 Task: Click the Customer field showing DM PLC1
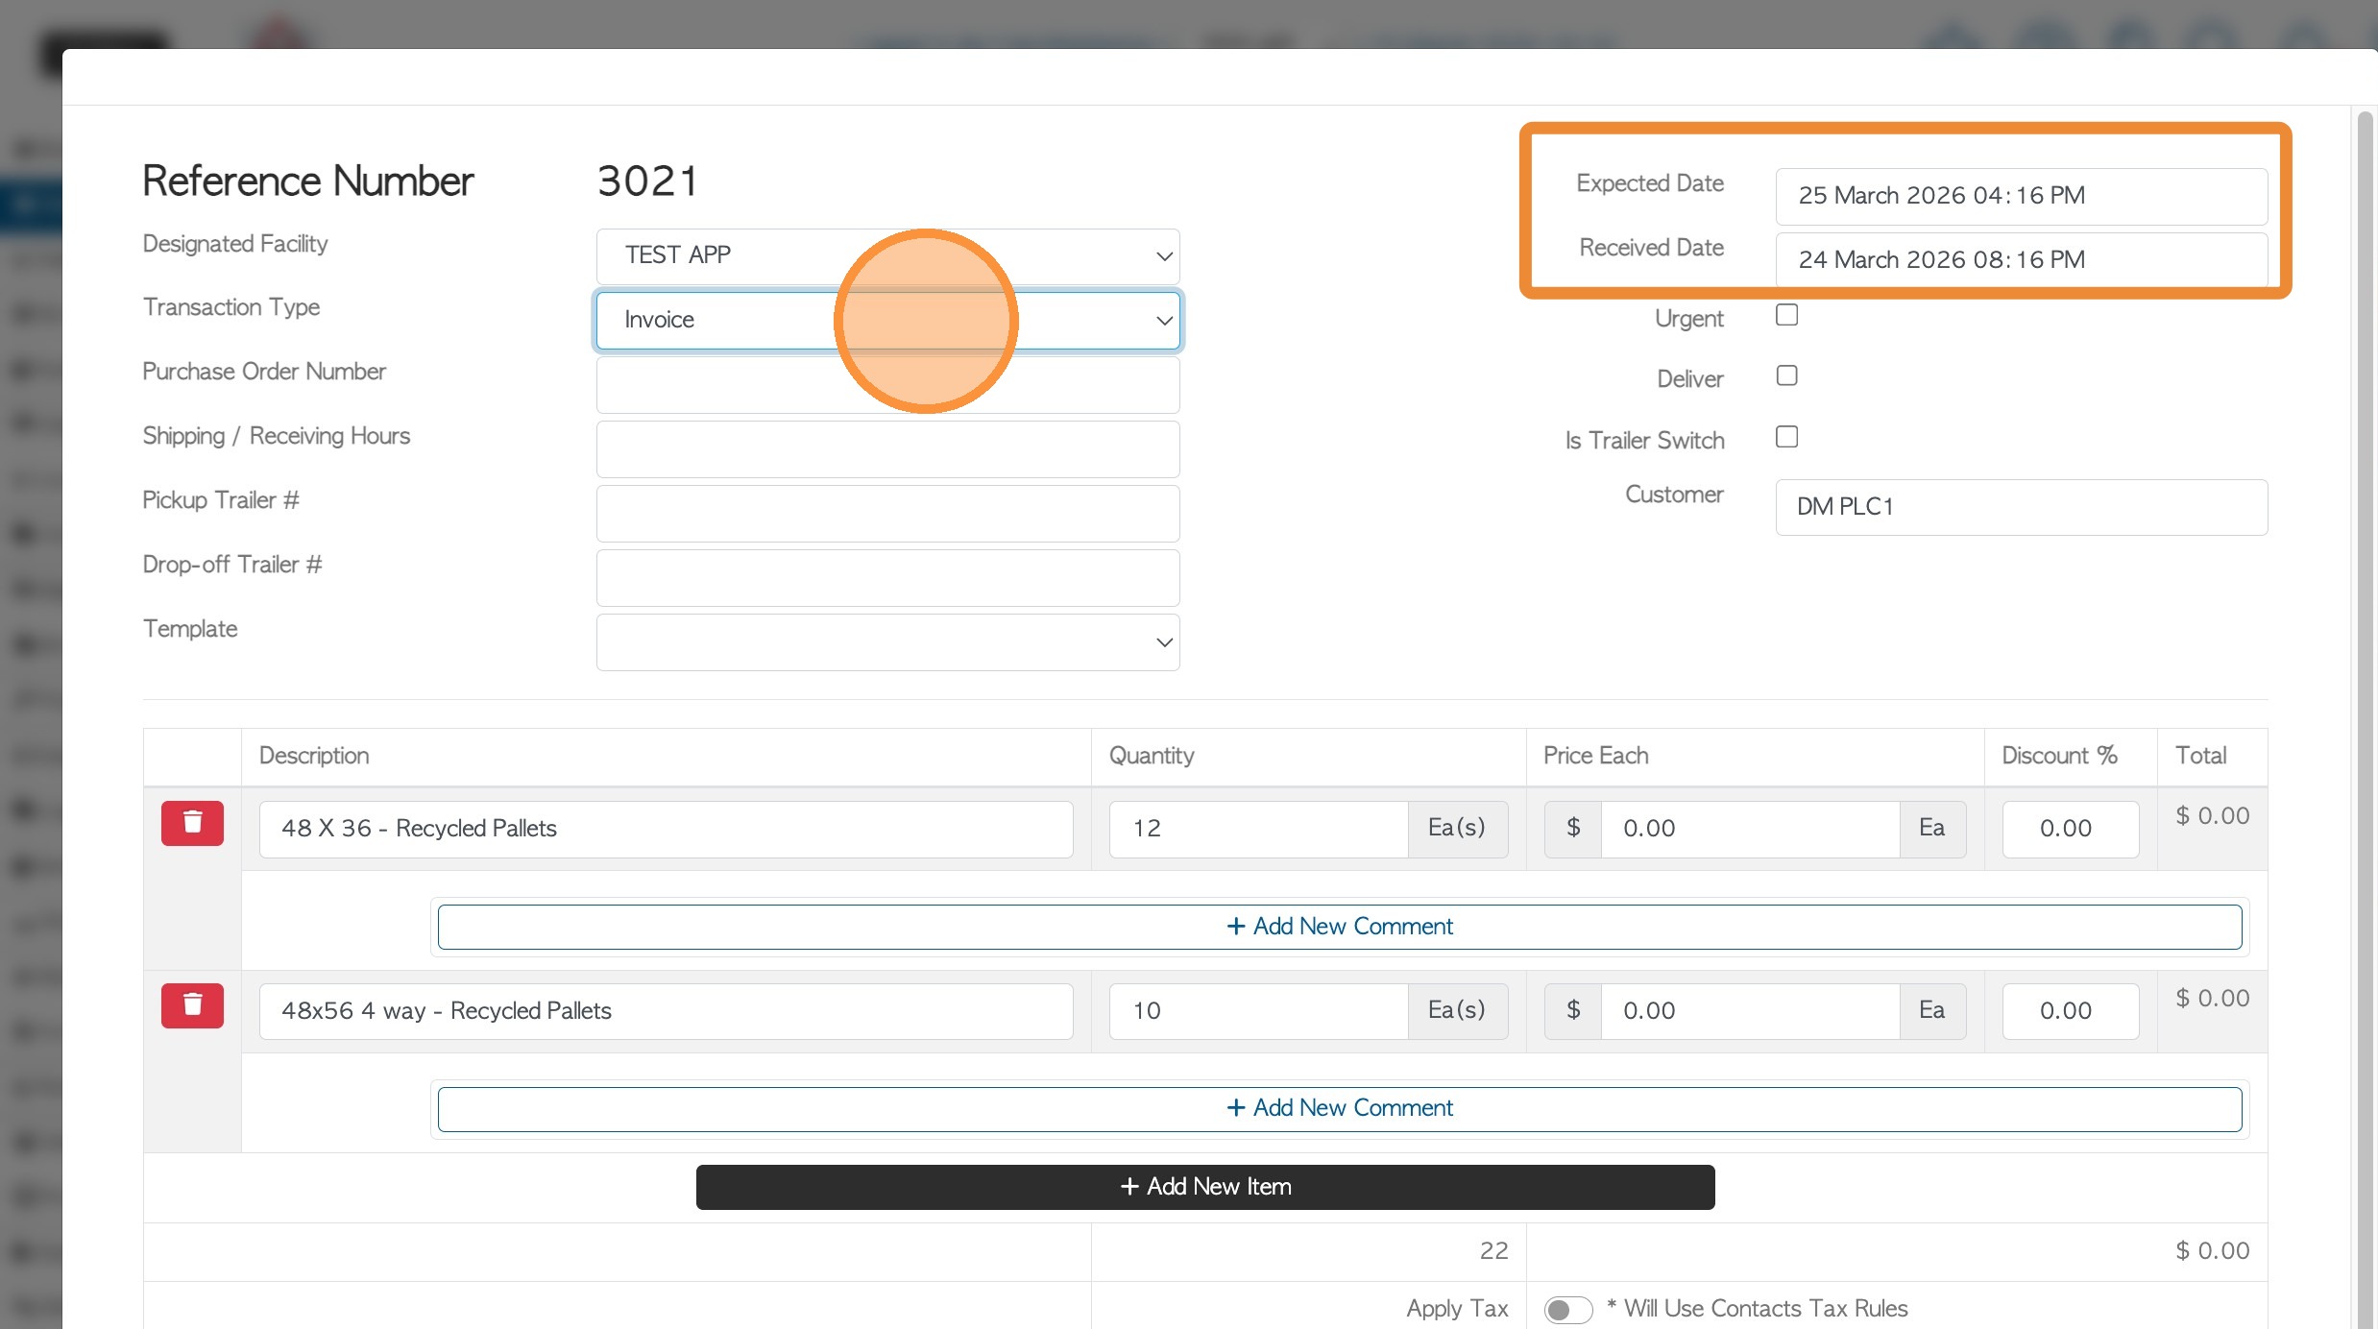(x=2021, y=507)
